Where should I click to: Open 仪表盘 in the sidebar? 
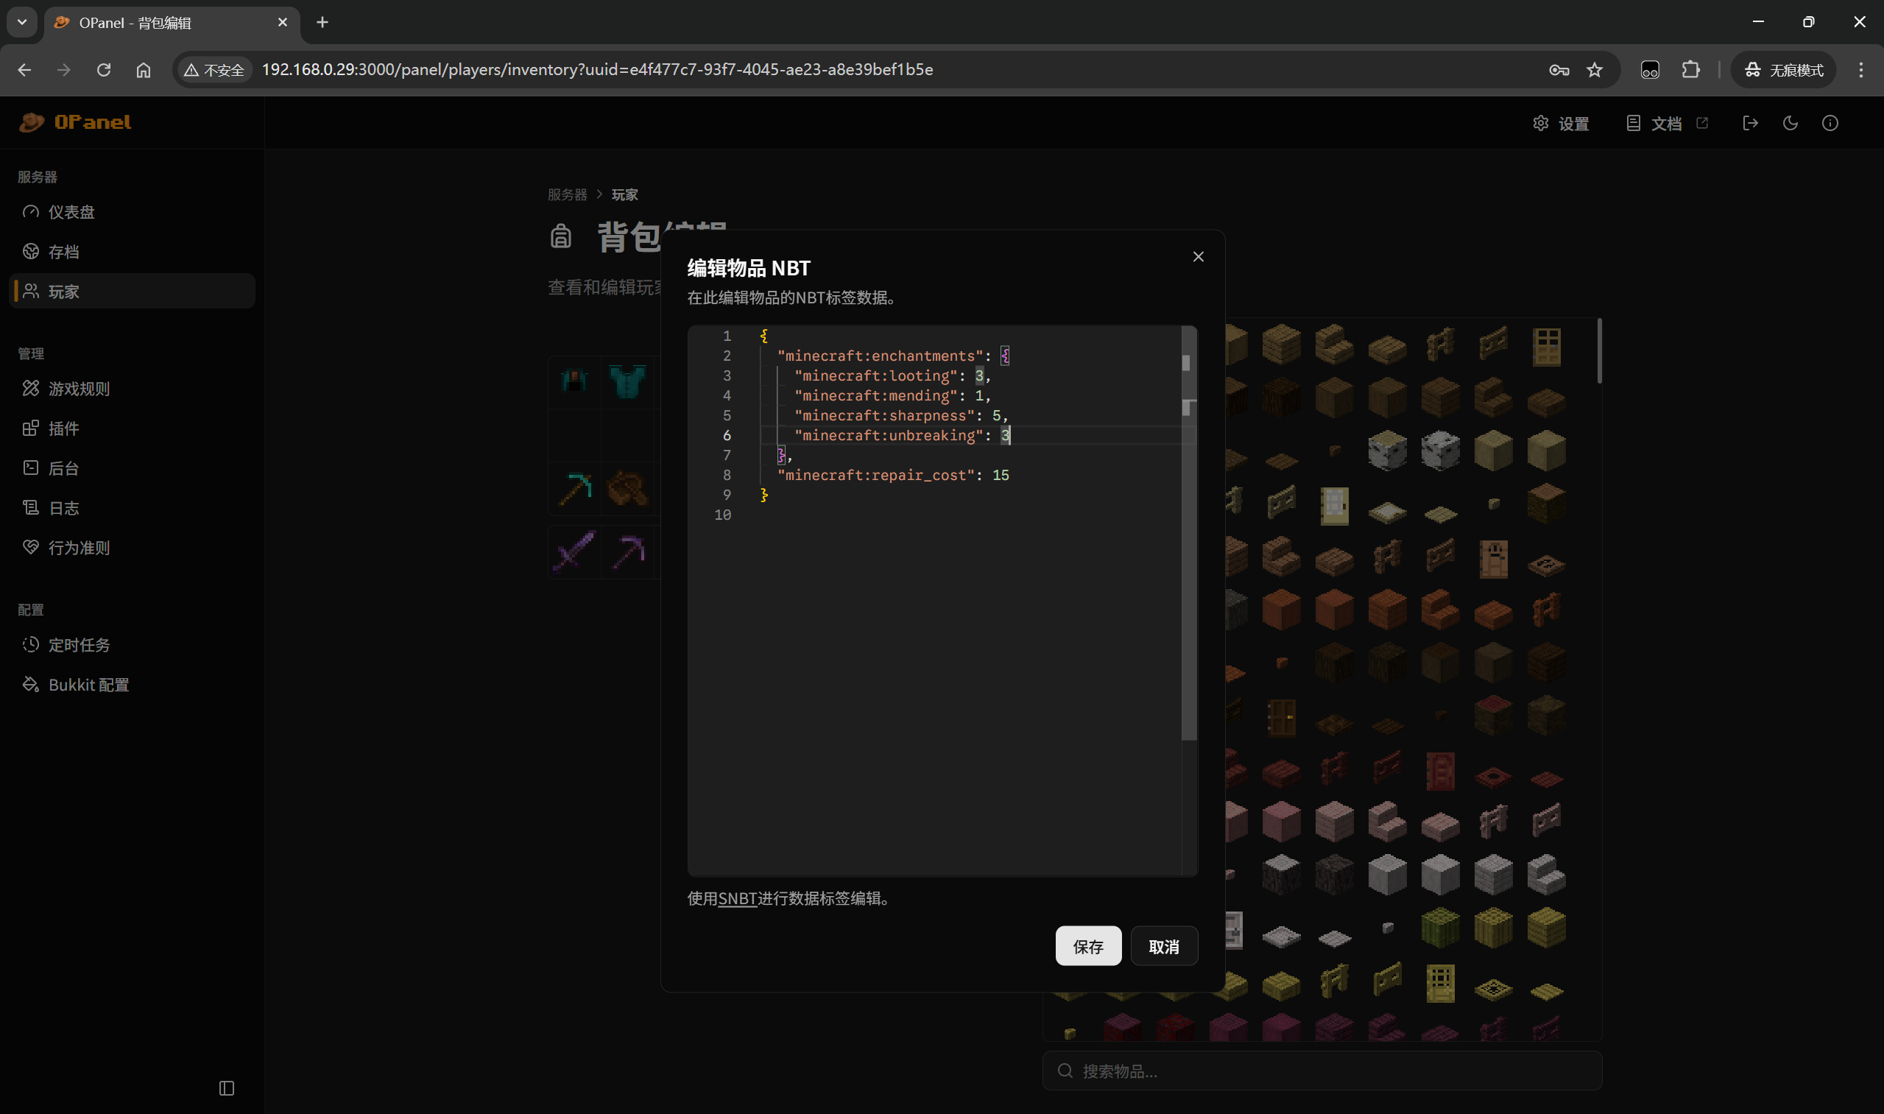[132, 212]
